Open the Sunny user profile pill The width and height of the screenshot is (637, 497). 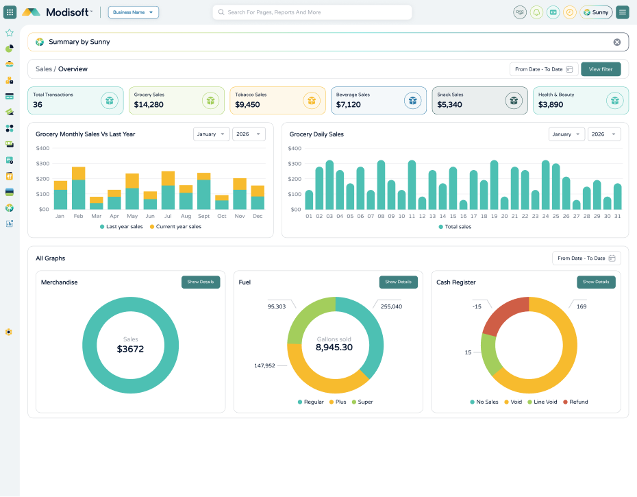(596, 12)
